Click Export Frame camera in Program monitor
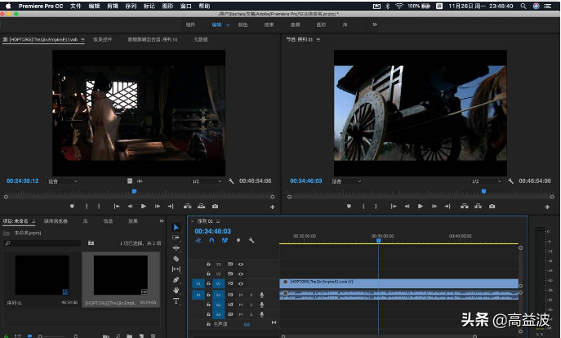Screen dimensions: 561x338 point(492,207)
